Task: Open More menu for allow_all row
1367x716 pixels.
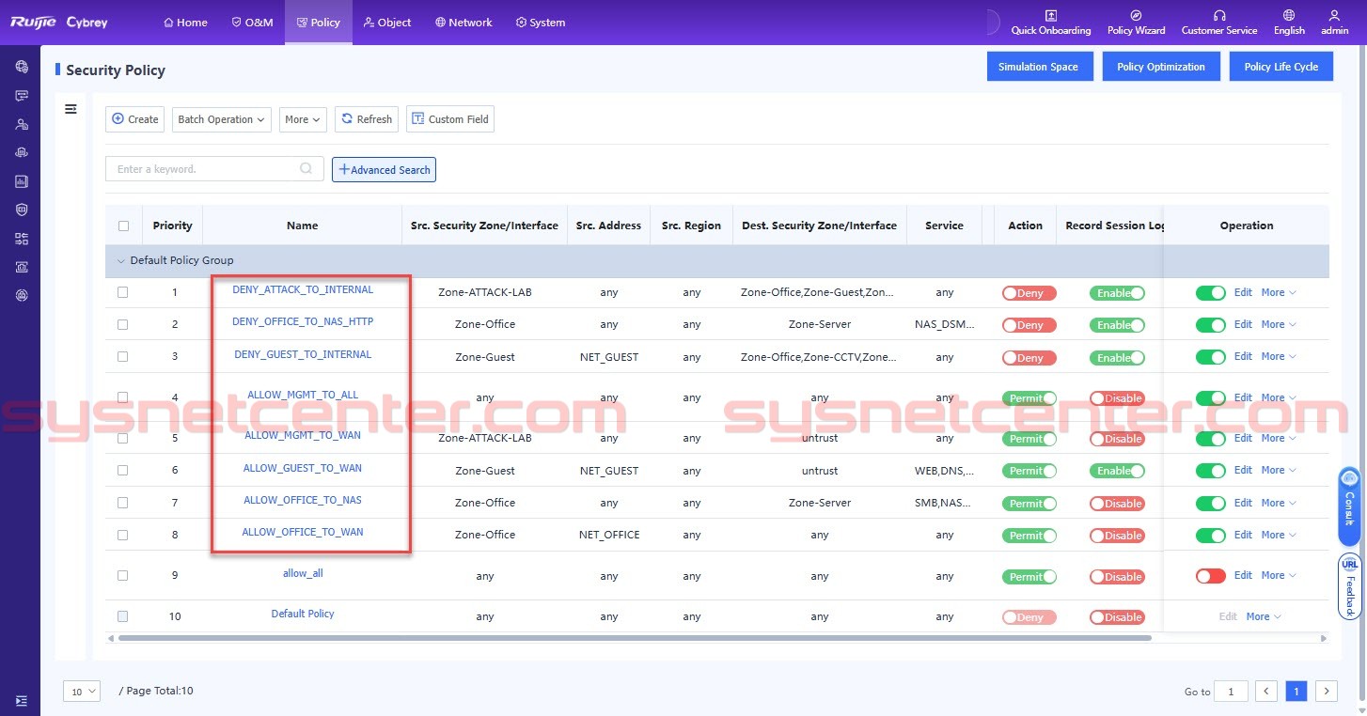Action: tap(1279, 575)
